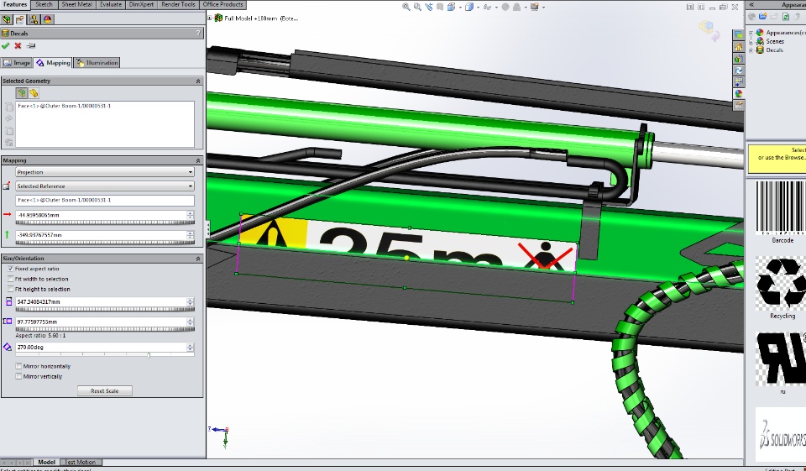806x471 pixels.
Task: Switch to the Sheet Metal tab
Action: pyautogui.click(x=76, y=5)
